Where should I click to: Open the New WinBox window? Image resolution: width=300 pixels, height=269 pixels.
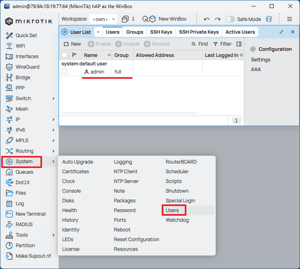pyautogui.click(x=168, y=19)
